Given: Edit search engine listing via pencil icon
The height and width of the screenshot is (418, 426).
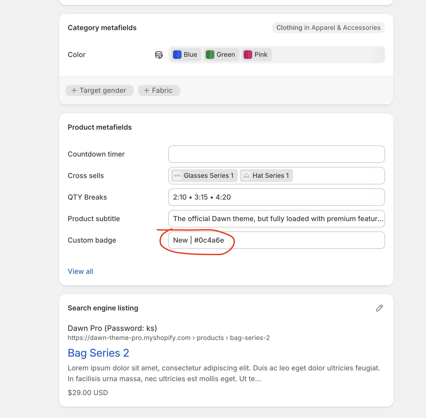Looking at the screenshot, I should coord(379,308).
